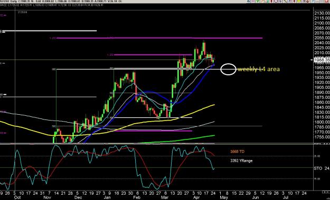Click the 1755.00 price axis label
Screen dimensions: 330x200
(322, 137)
